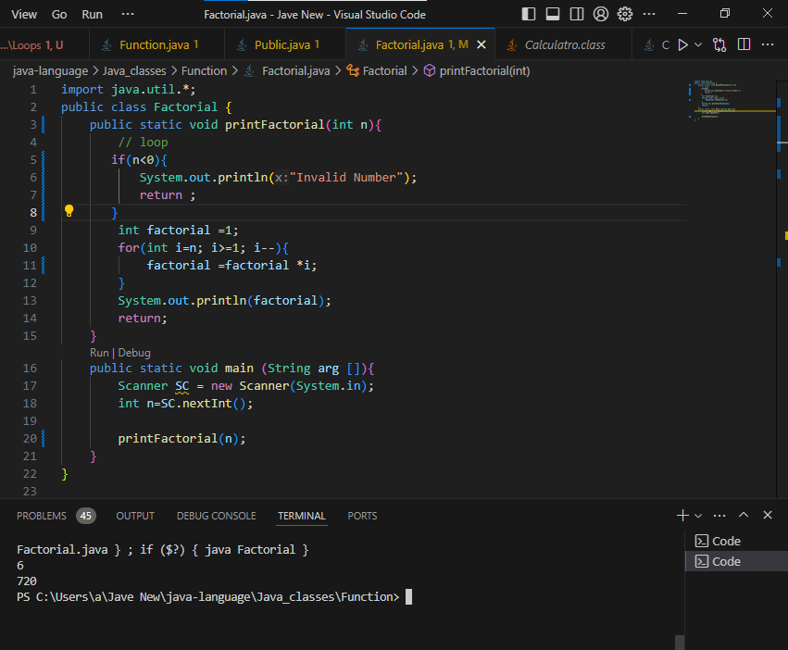This screenshot has height=650, width=788.
Task: Click the terminal command prompt input
Action: pyautogui.click(x=408, y=596)
